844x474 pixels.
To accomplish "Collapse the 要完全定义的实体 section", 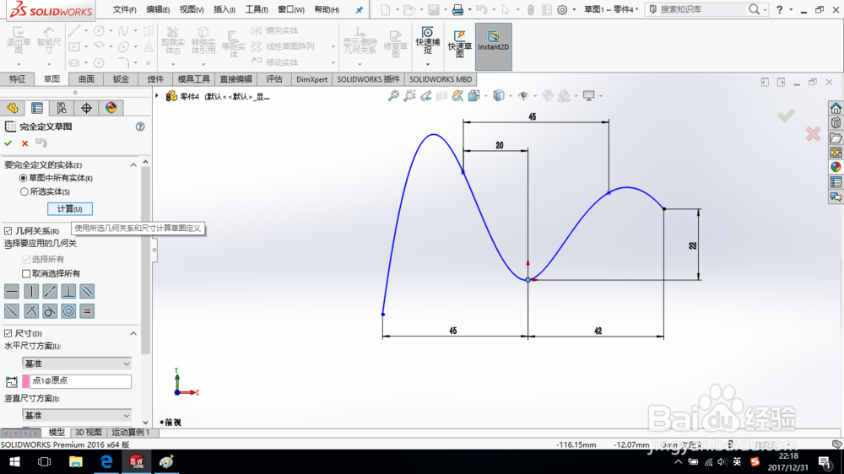I will [x=133, y=165].
